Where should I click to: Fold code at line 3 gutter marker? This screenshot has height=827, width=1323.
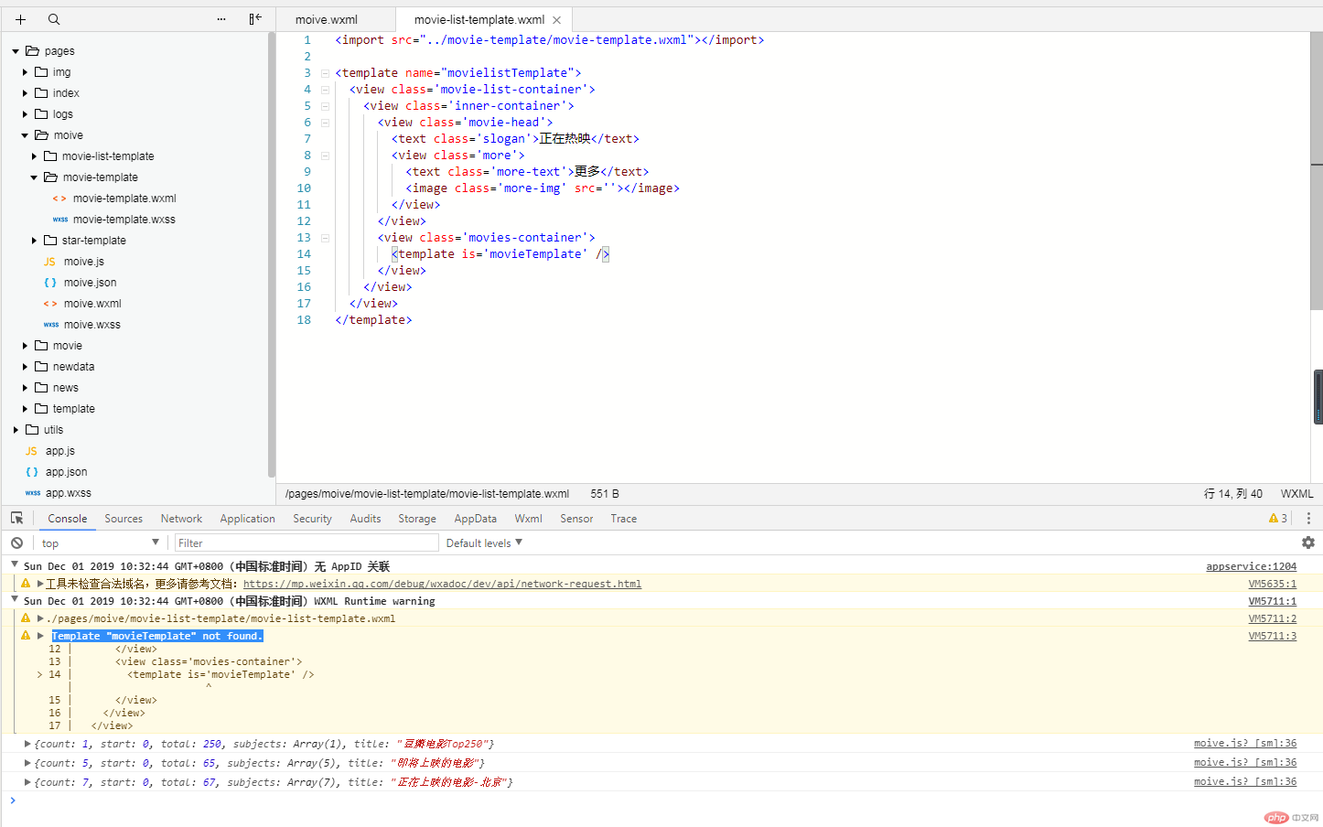325,73
